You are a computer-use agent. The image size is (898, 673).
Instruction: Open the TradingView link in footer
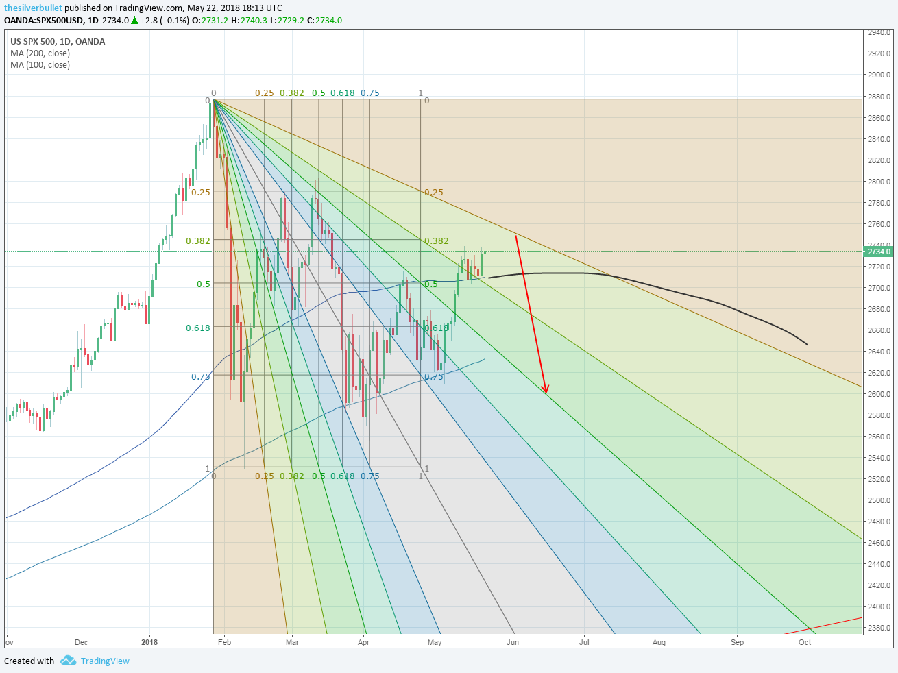tap(105, 661)
